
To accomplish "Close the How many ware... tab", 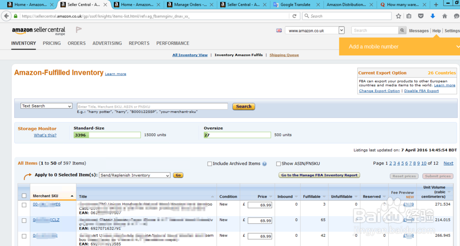I will point(425,5).
